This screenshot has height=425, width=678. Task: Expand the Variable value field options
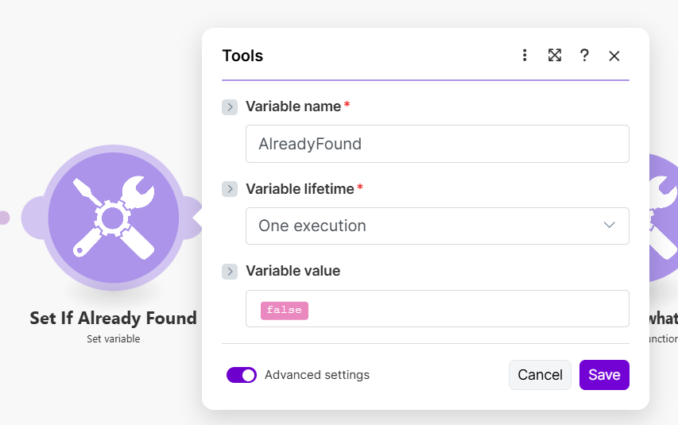230,272
